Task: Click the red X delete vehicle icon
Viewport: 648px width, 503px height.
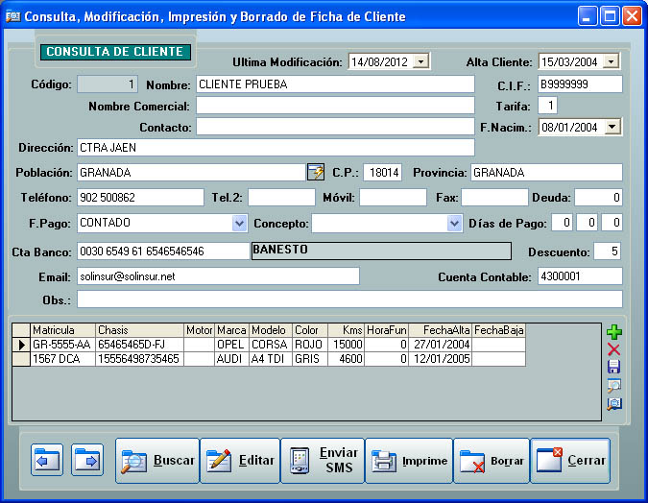Action: pos(613,349)
